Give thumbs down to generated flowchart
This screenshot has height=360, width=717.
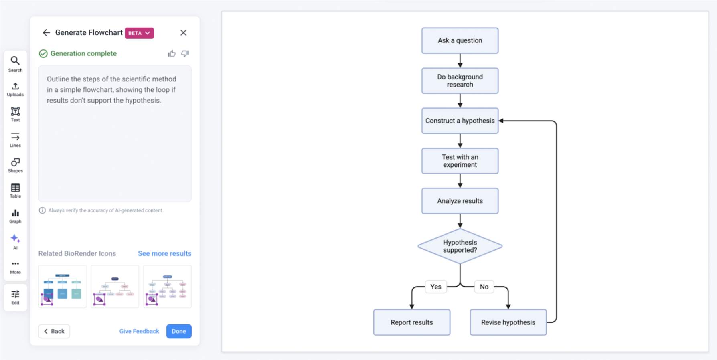pos(185,53)
